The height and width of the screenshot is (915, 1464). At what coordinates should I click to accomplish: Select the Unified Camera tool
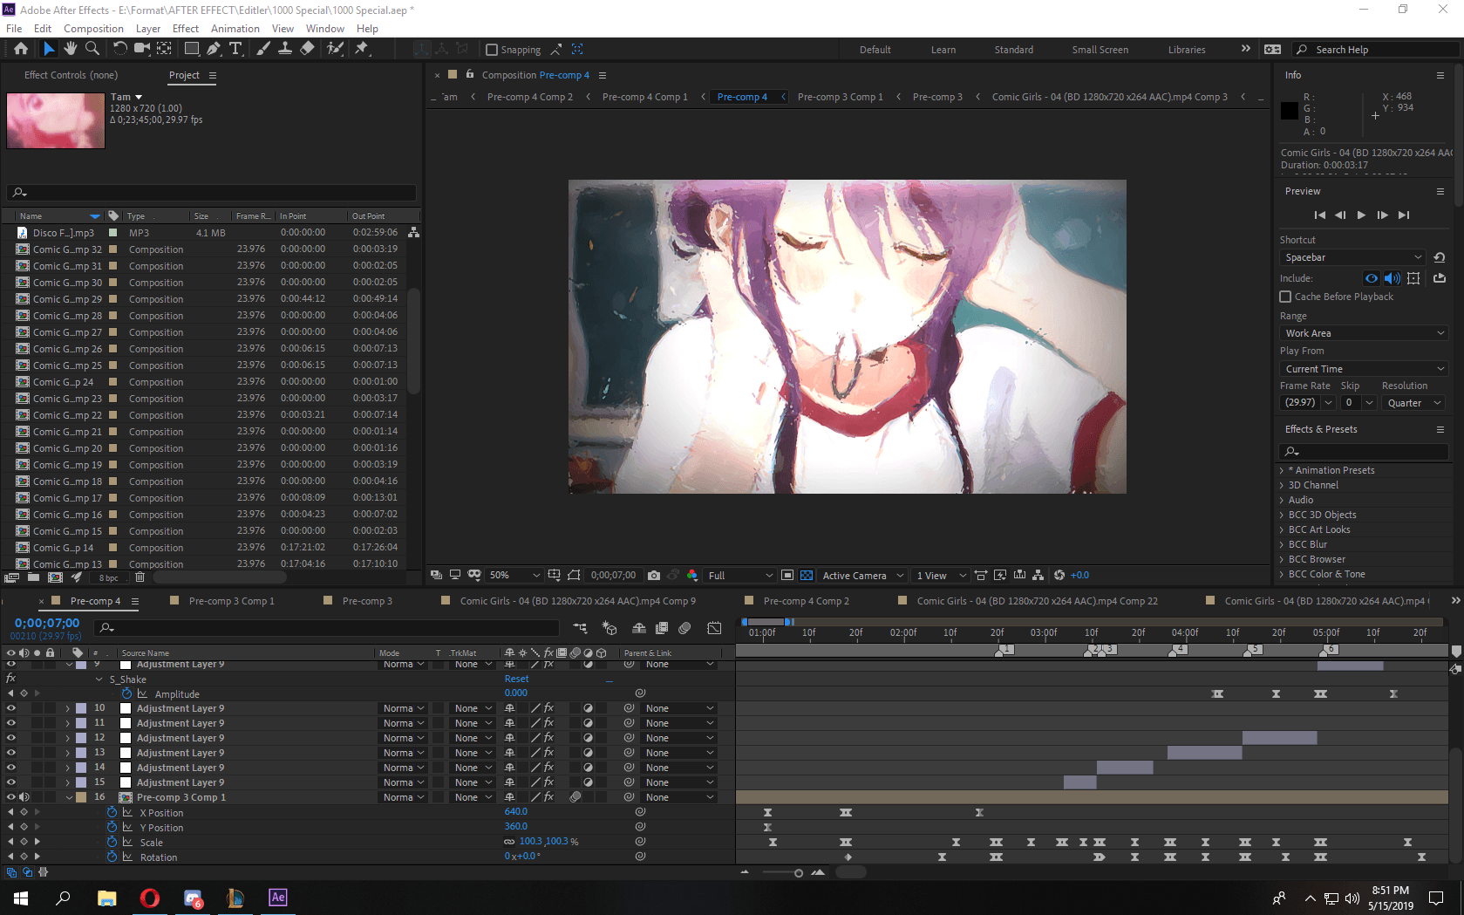(141, 49)
